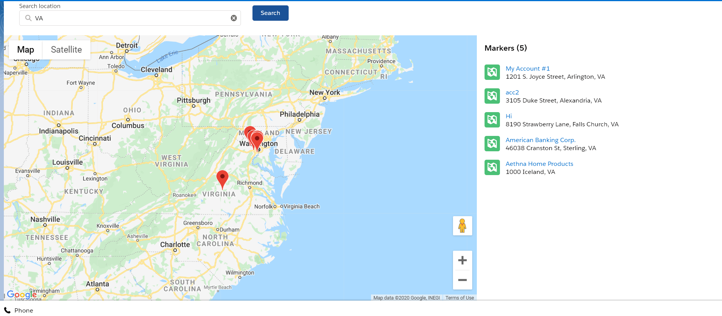Click the Nashville label on the map
The width and height of the screenshot is (722, 316).
pyautogui.click(x=45, y=219)
